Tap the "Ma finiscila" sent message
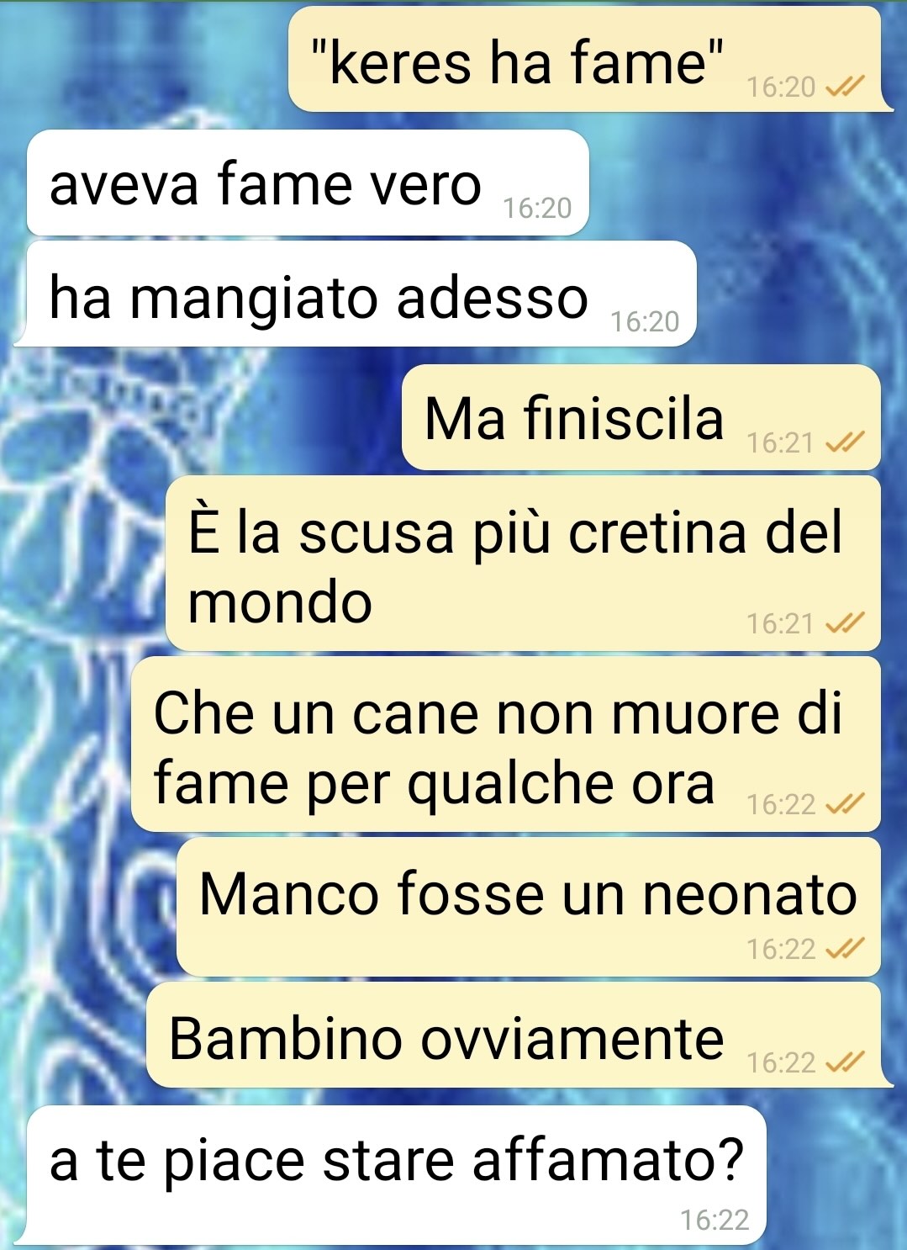Screen dimensions: 907x1250 (x=641, y=417)
